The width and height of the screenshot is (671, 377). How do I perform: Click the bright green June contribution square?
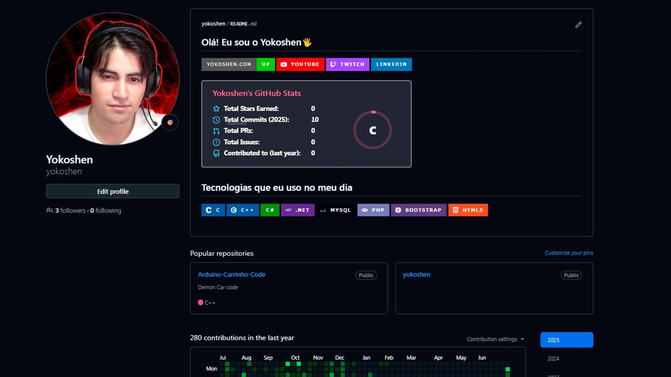[507, 369]
